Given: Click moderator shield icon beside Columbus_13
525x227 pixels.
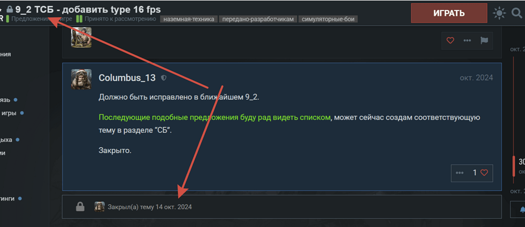Looking at the screenshot, I should [x=164, y=78].
